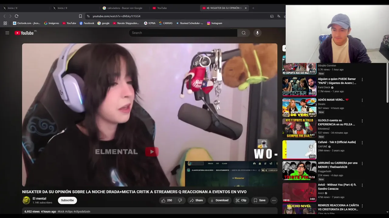Screen dimensions: 389x218
Task: Click the Download button
Action: [x=219, y=200]
